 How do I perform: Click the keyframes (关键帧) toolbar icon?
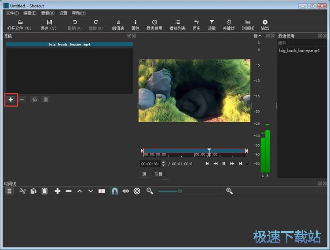tap(228, 25)
